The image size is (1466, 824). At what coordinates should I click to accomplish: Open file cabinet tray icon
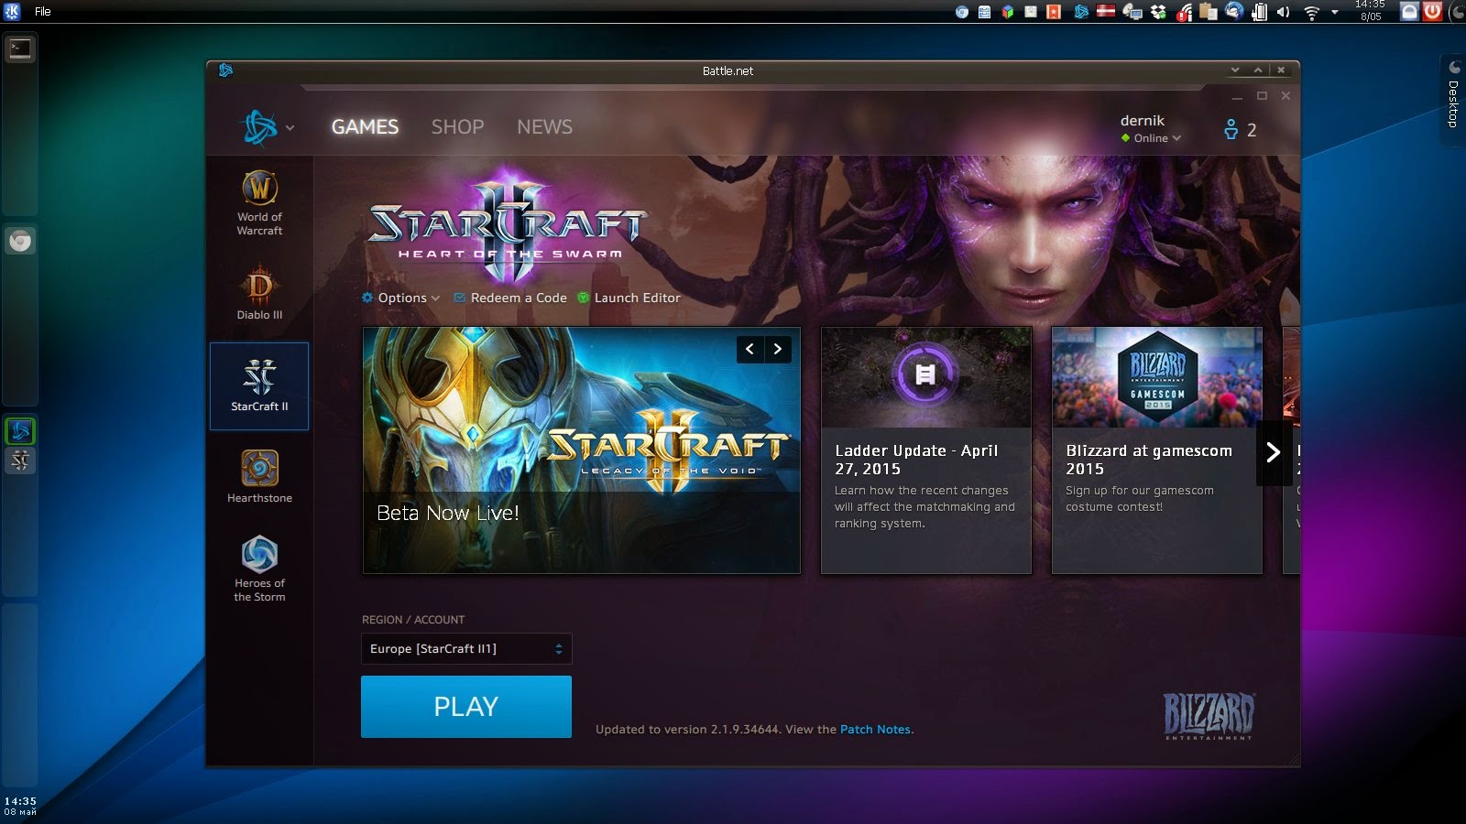click(x=984, y=12)
